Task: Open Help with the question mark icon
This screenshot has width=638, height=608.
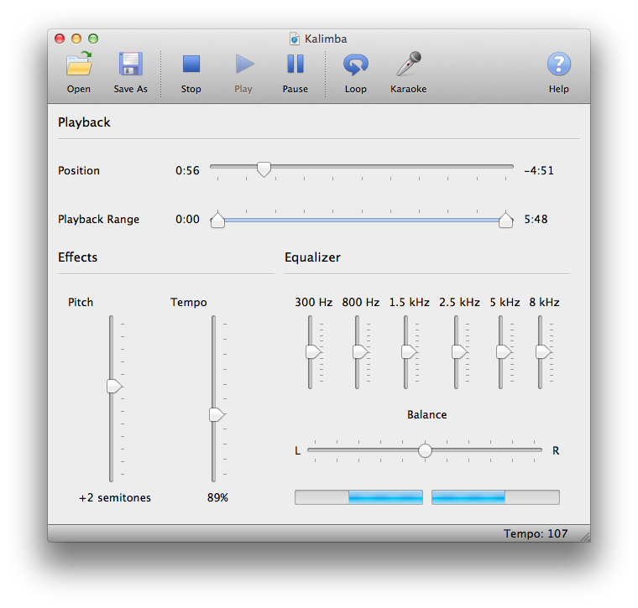Action: pos(558,64)
